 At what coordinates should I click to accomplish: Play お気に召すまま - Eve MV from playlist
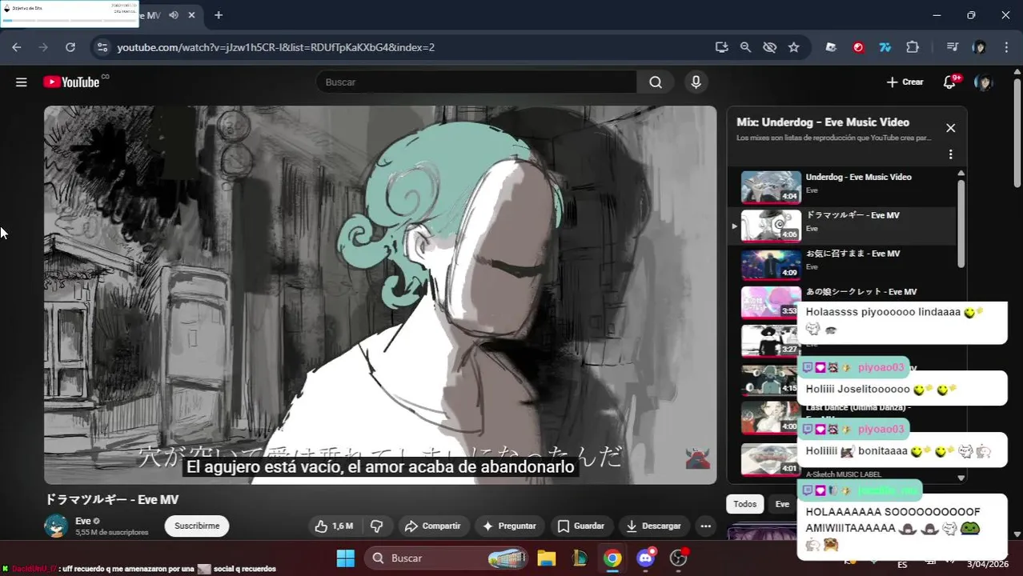click(x=842, y=263)
